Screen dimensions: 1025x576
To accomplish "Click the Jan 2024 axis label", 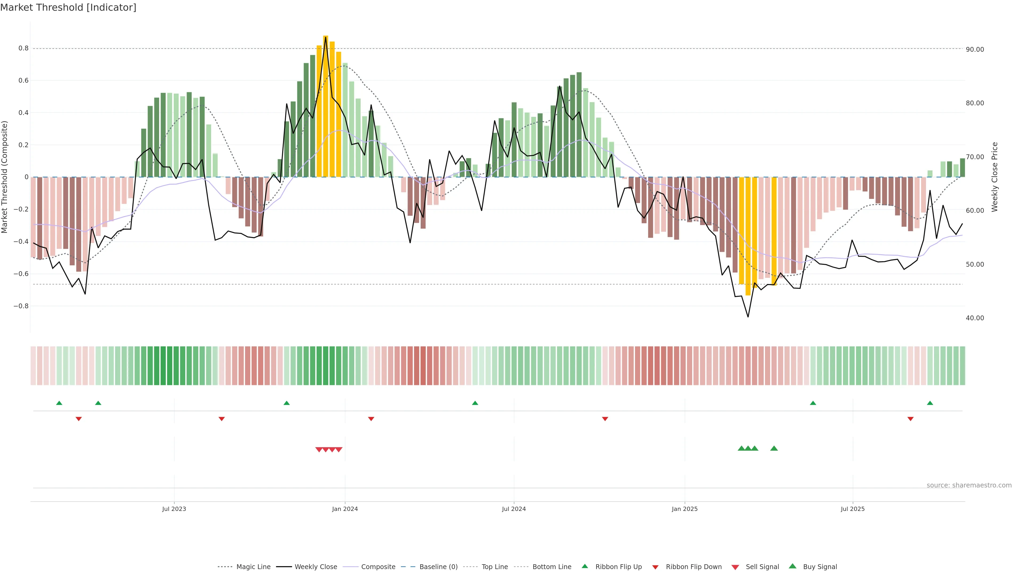I will pos(345,509).
